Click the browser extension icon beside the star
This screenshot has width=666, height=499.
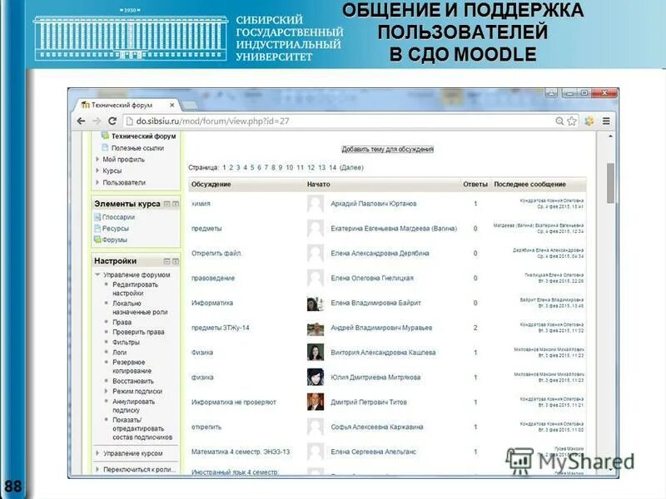click(x=589, y=121)
